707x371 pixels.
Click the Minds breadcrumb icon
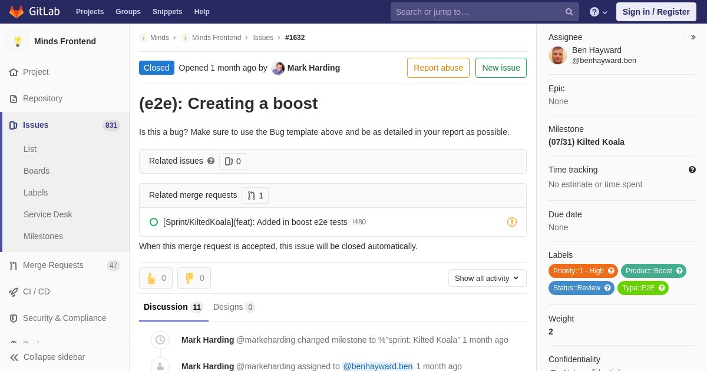coord(143,38)
